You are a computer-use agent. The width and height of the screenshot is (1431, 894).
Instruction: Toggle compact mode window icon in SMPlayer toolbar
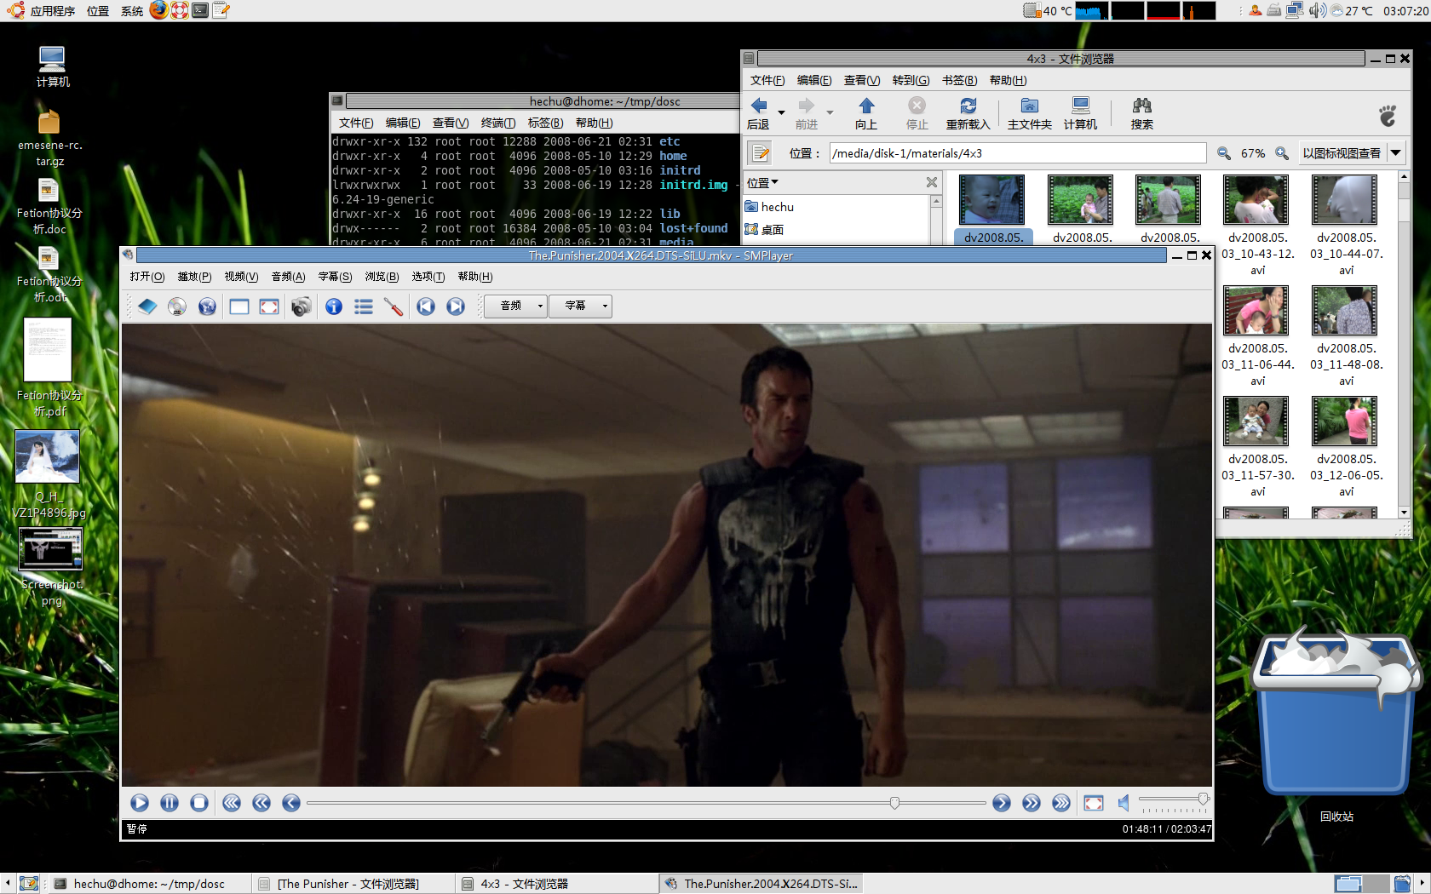point(239,307)
